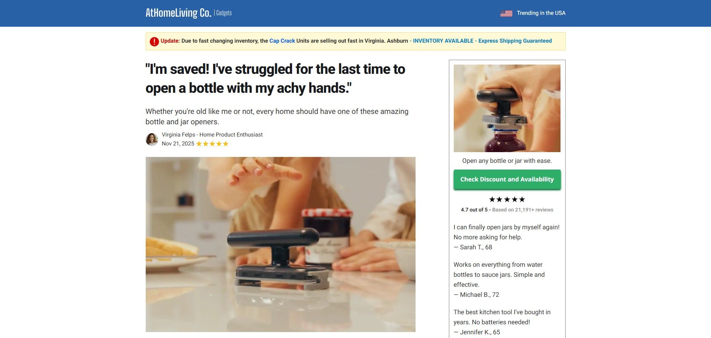Screen dimensions: 711x338
Task: Click the Open any bottle or jar caption
Action: coord(507,161)
